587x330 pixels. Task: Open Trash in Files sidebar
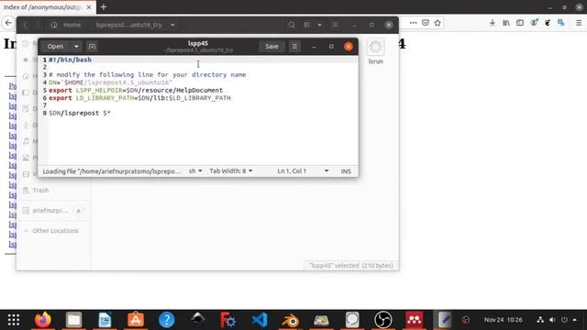click(x=40, y=191)
